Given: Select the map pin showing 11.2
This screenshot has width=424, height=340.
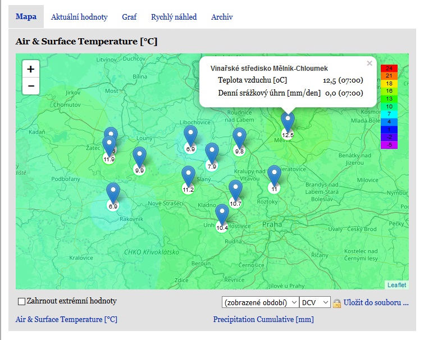Looking at the screenshot, I should [x=188, y=176].
